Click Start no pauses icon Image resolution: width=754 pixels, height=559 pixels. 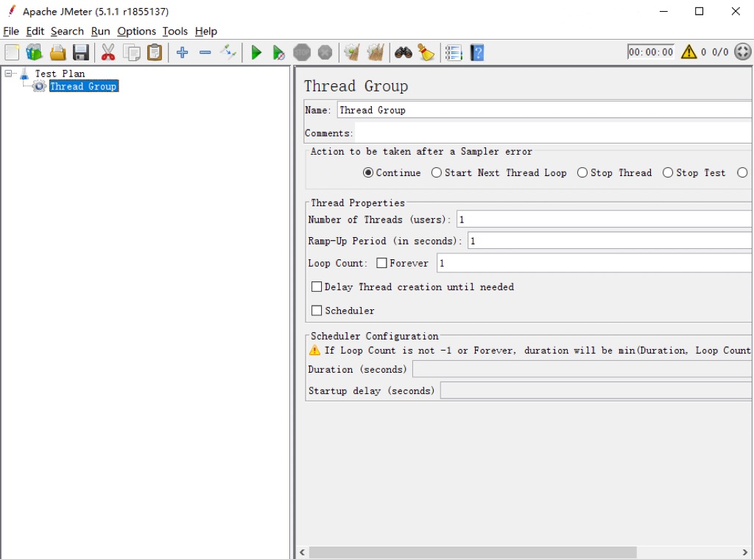[279, 52]
